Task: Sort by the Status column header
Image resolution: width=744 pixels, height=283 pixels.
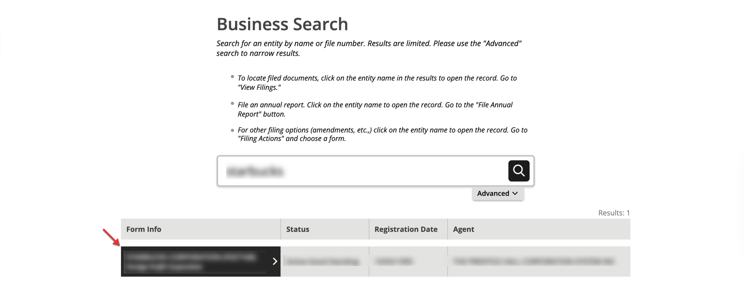Action: pos(298,229)
